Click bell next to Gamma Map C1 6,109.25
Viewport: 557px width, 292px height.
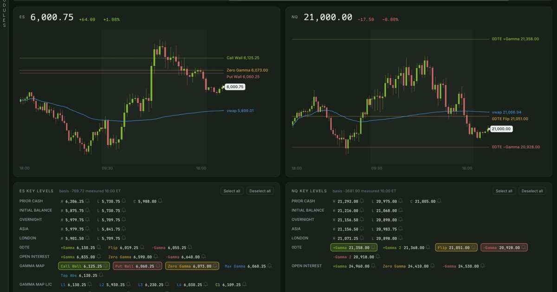244,285
